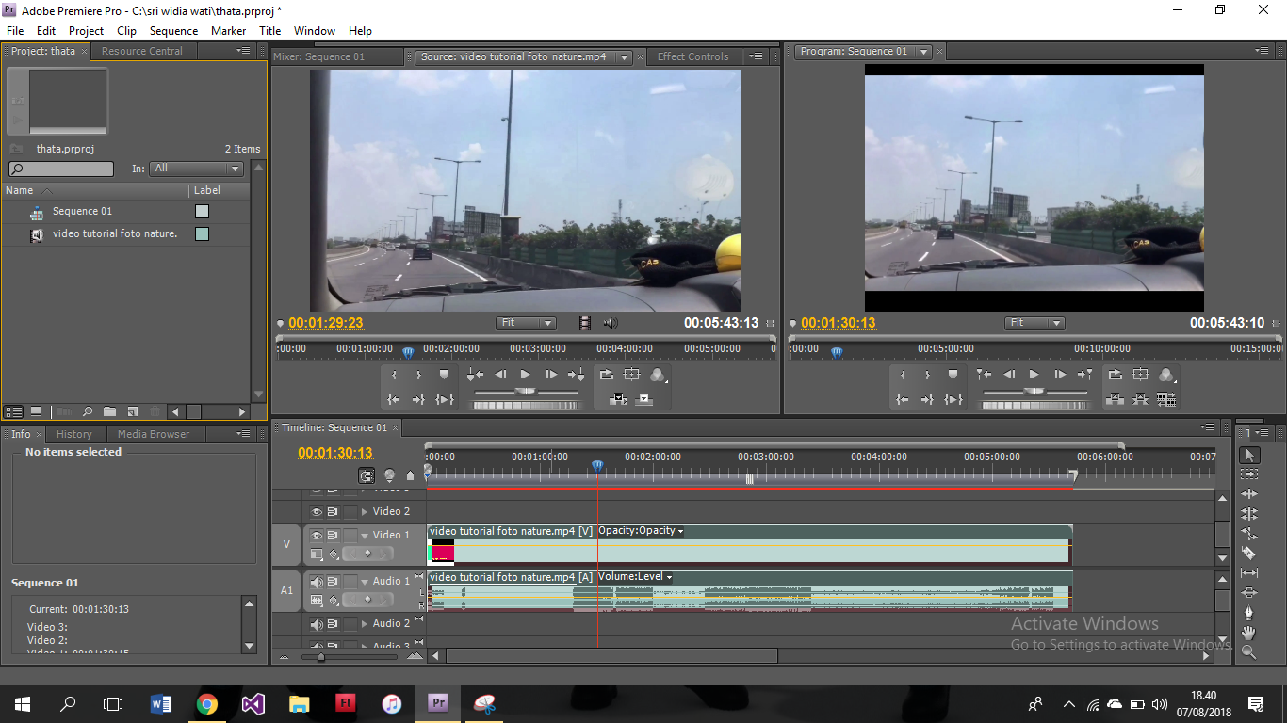Expand the Video 2 track
Image resolution: width=1287 pixels, height=723 pixels.
click(364, 511)
